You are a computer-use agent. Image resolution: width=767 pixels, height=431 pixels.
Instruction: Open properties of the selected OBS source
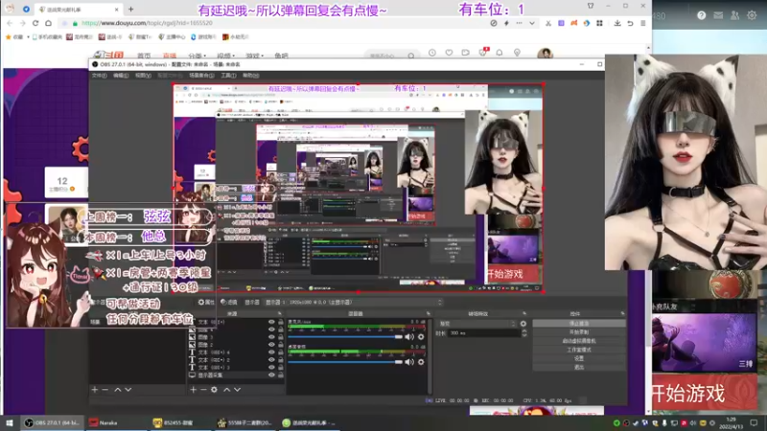coord(206,302)
